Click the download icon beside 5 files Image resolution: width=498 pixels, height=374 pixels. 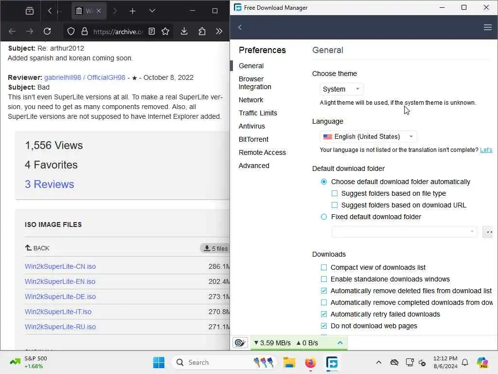coord(207,248)
